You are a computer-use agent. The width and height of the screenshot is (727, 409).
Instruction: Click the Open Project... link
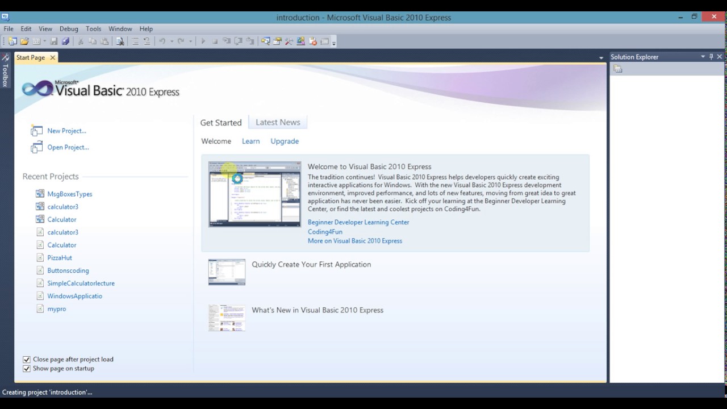(68, 147)
